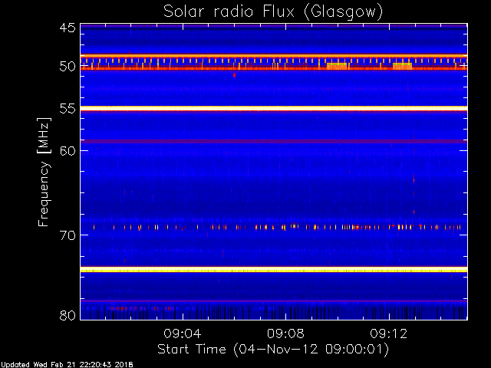Click the plot title 'Solar radio Flux (Glasgow)'
The width and height of the screenshot is (491, 368).
tap(273, 12)
